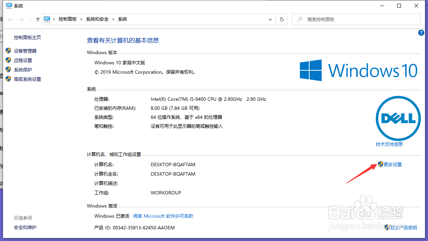Viewport: 428px width, 241px height.
Task: Open the address bar history dropdown
Action: (270, 20)
